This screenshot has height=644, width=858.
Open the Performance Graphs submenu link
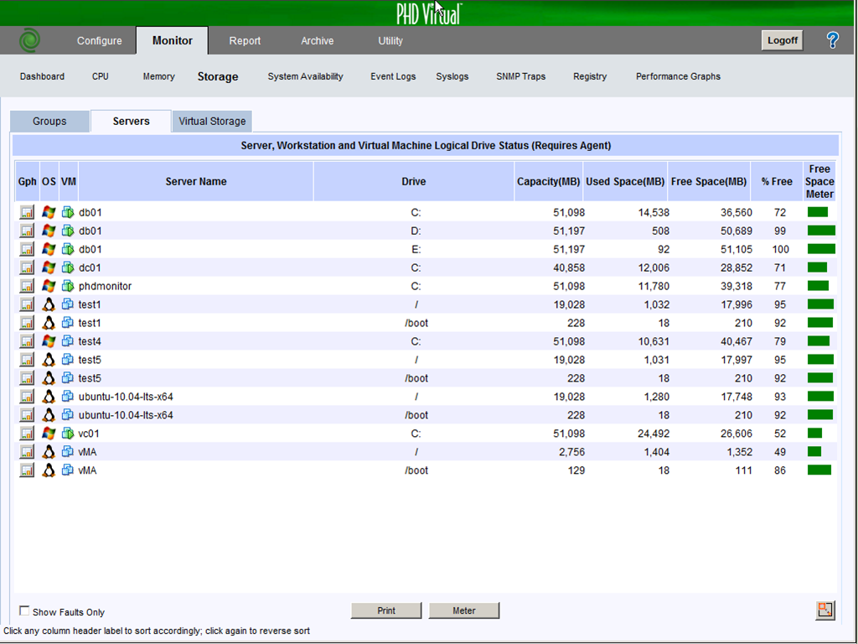[678, 76]
